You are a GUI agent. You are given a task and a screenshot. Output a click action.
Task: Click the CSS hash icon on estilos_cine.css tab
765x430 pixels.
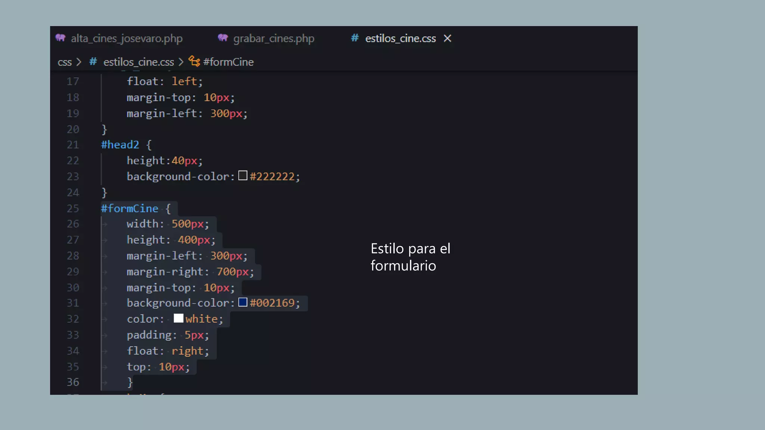point(355,38)
